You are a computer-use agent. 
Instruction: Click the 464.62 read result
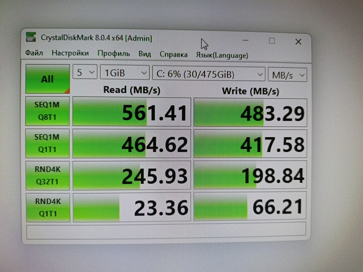pyautogui.click(x=132, y=144)
